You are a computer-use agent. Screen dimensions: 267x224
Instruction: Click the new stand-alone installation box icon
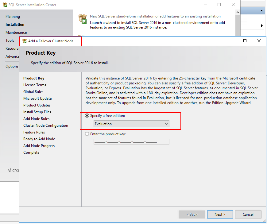pyautogui.click(x=83, y=19)
